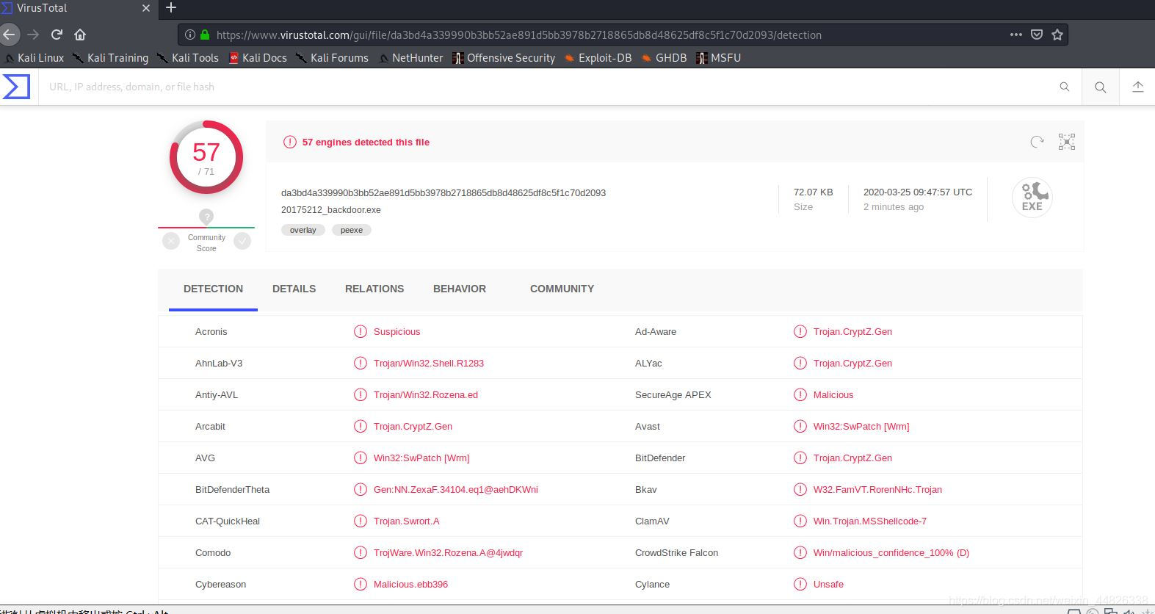This screenshot has height=614, width=1155.
Task: Open Kali Docs bookmark
Action: (258, 58)
